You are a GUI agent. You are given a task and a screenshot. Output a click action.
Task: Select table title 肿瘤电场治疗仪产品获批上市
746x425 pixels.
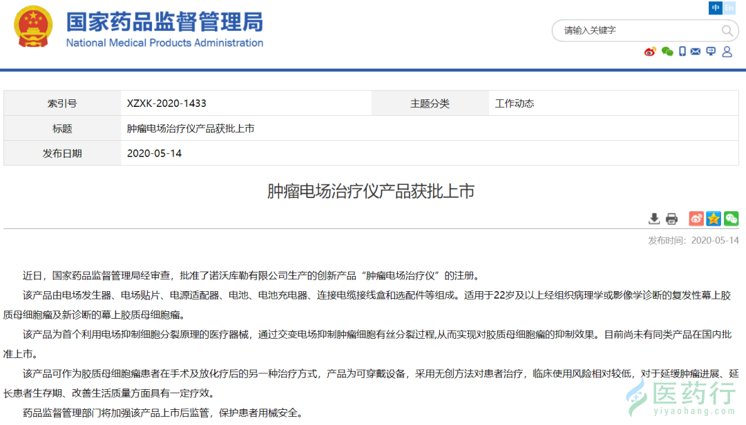pyautogui.click(x=191, y=128)
